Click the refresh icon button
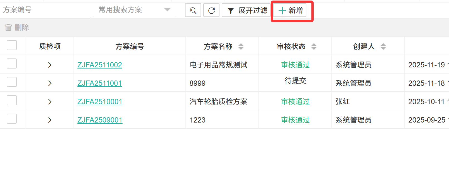The height and width of the screenshot is (176, 449). point(211,10)
